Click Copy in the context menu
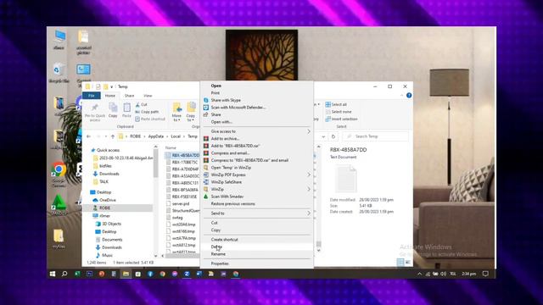 tap(216, 230)
